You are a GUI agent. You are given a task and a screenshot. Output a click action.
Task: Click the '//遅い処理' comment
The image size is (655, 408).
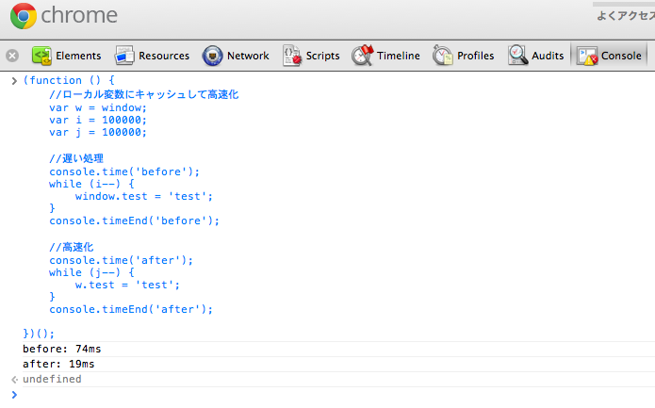point(76,158)
